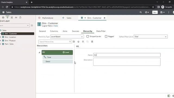Screen dimensions: 174x98
Task: Select the Detail level row
Action: [58, 62]
